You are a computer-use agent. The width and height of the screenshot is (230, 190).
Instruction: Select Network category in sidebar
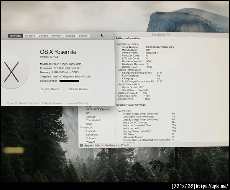[87, 127]
